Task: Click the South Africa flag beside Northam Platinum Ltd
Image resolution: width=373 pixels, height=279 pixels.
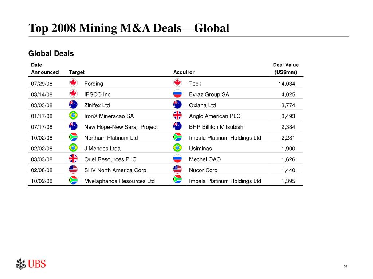Action: [x=73, y=137]
